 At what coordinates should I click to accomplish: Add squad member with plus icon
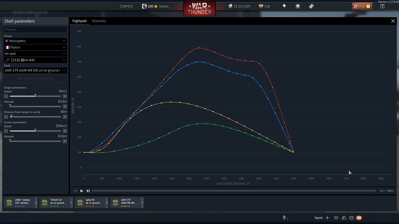[x=327, y=218]
